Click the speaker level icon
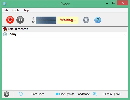The image size is (130, 100). (33, 22)
